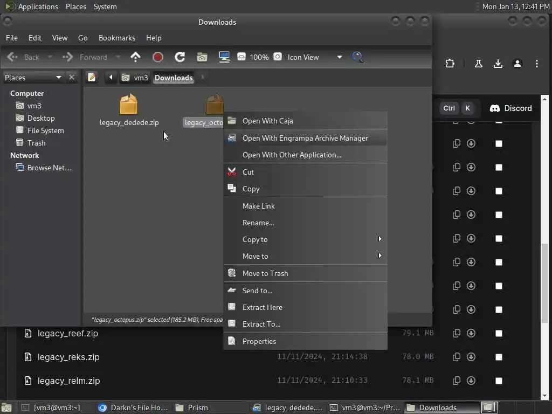Choose Open With Engrampa Archive Manager

point(305,138)
